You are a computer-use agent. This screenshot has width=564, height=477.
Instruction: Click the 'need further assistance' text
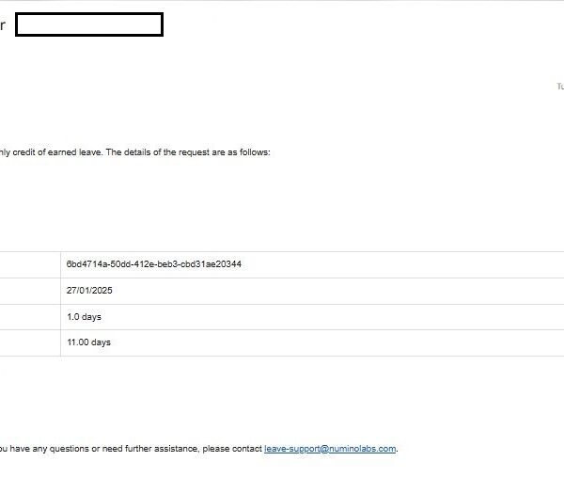[x=141, y=449]
